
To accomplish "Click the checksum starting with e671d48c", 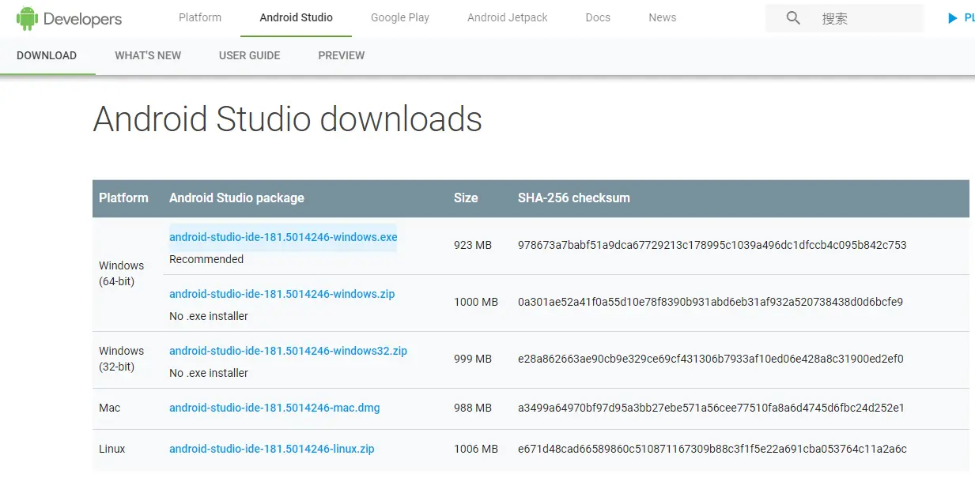I will coord(712,449).
